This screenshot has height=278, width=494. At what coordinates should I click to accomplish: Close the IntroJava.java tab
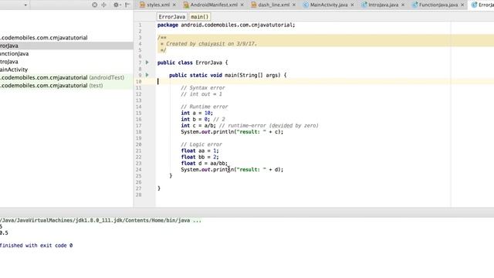tap(403, 5)
